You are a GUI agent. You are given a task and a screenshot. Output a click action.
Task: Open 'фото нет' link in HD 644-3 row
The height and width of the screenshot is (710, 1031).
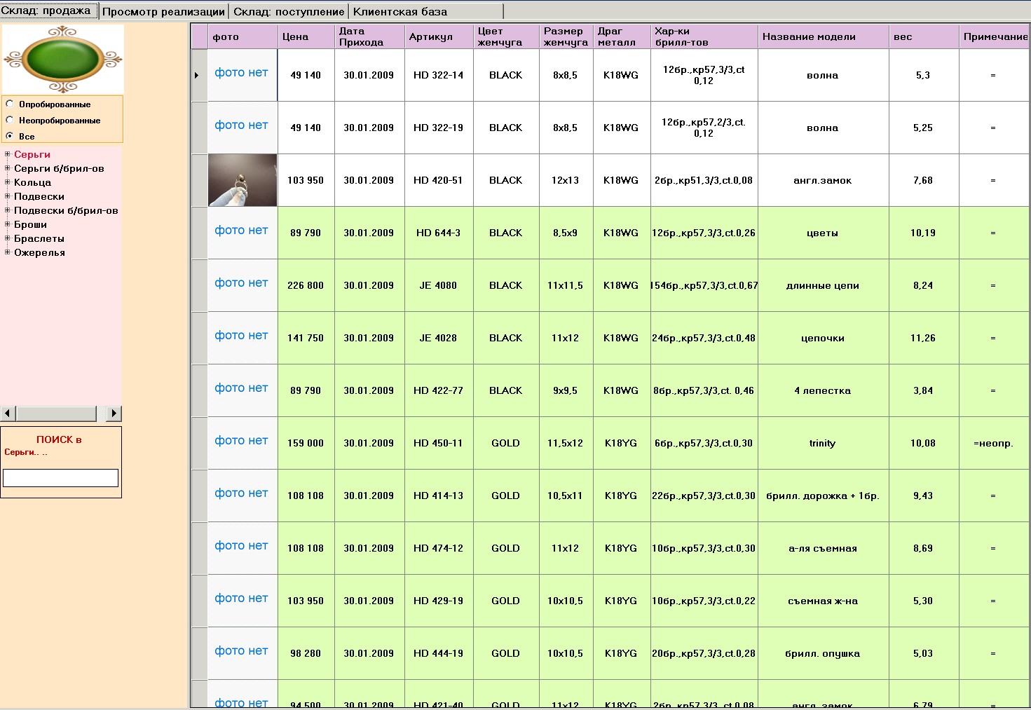point(241,231)
